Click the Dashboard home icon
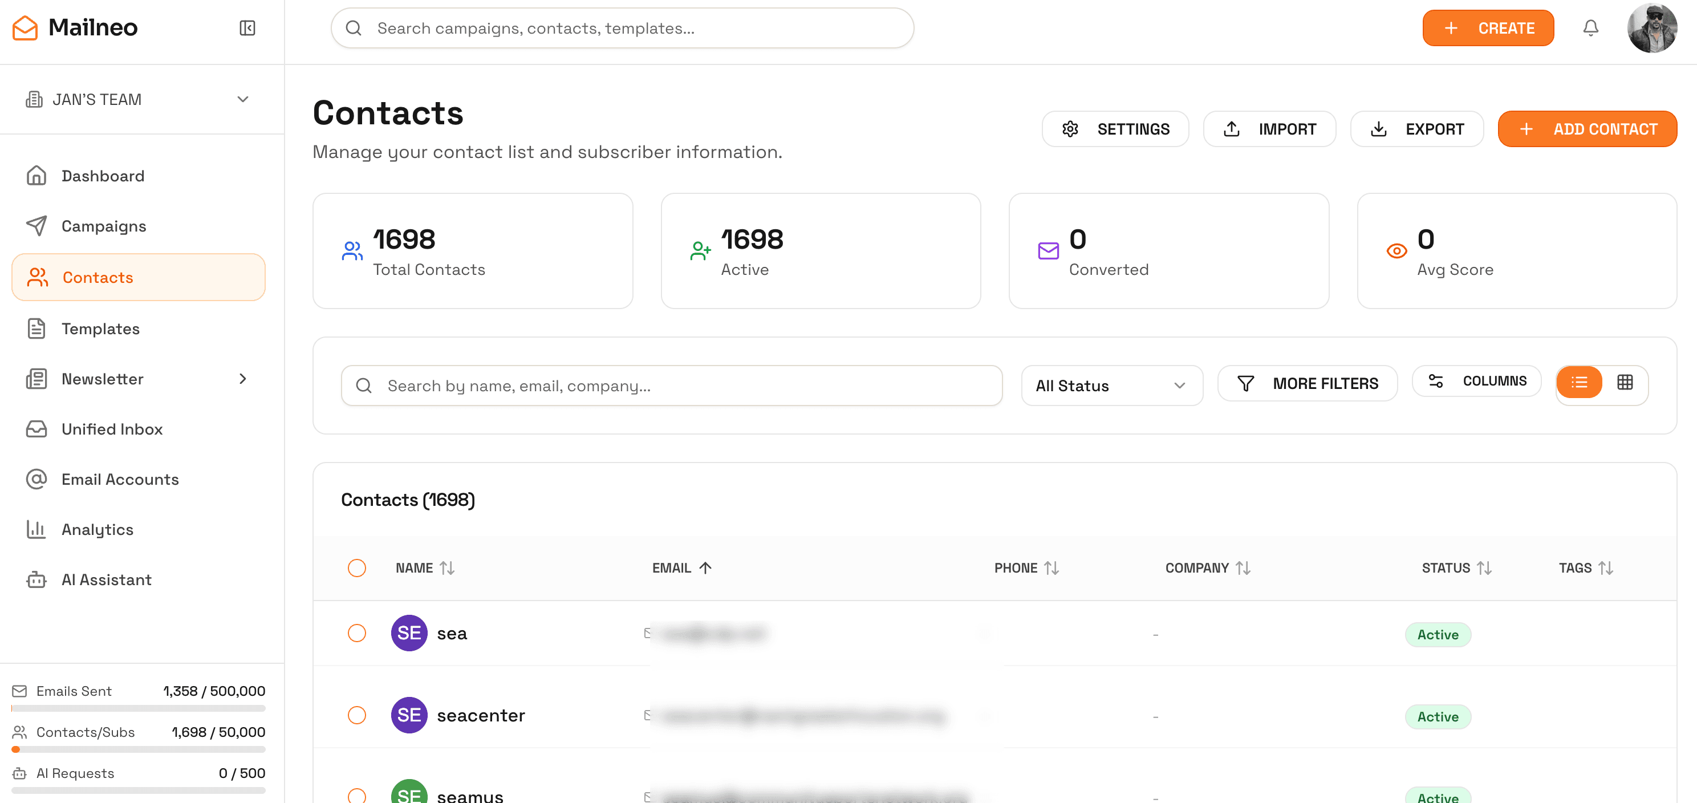 [x=36, y=176]
